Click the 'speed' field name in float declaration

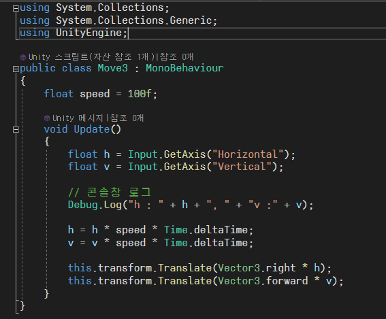[95, 94]
